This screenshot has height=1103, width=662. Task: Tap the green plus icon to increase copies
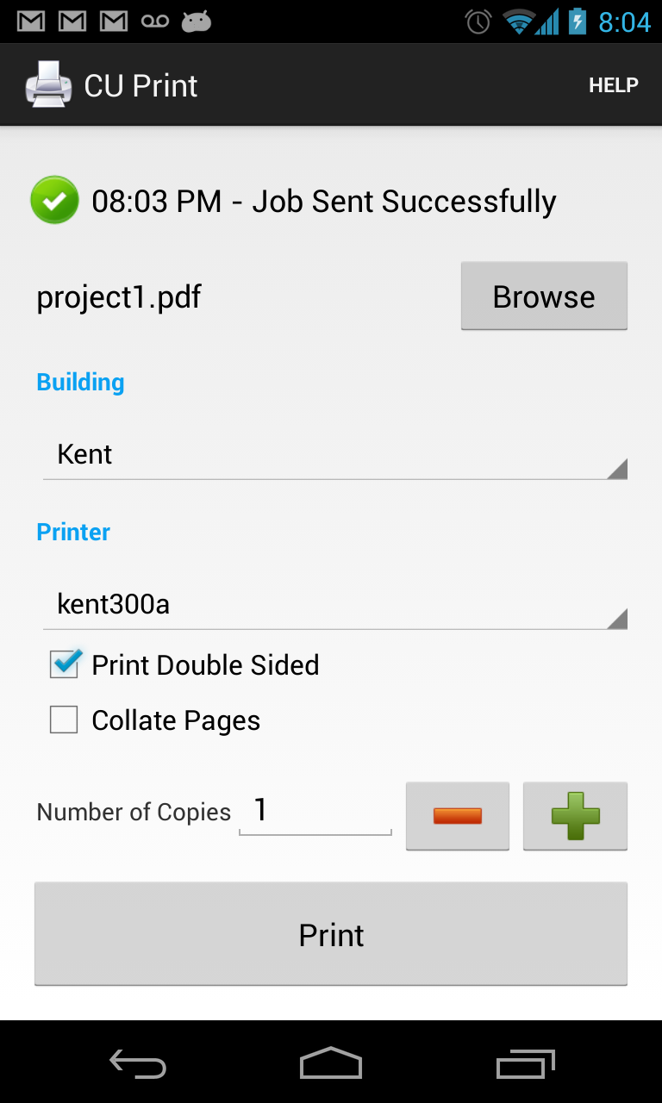[575, 815]
